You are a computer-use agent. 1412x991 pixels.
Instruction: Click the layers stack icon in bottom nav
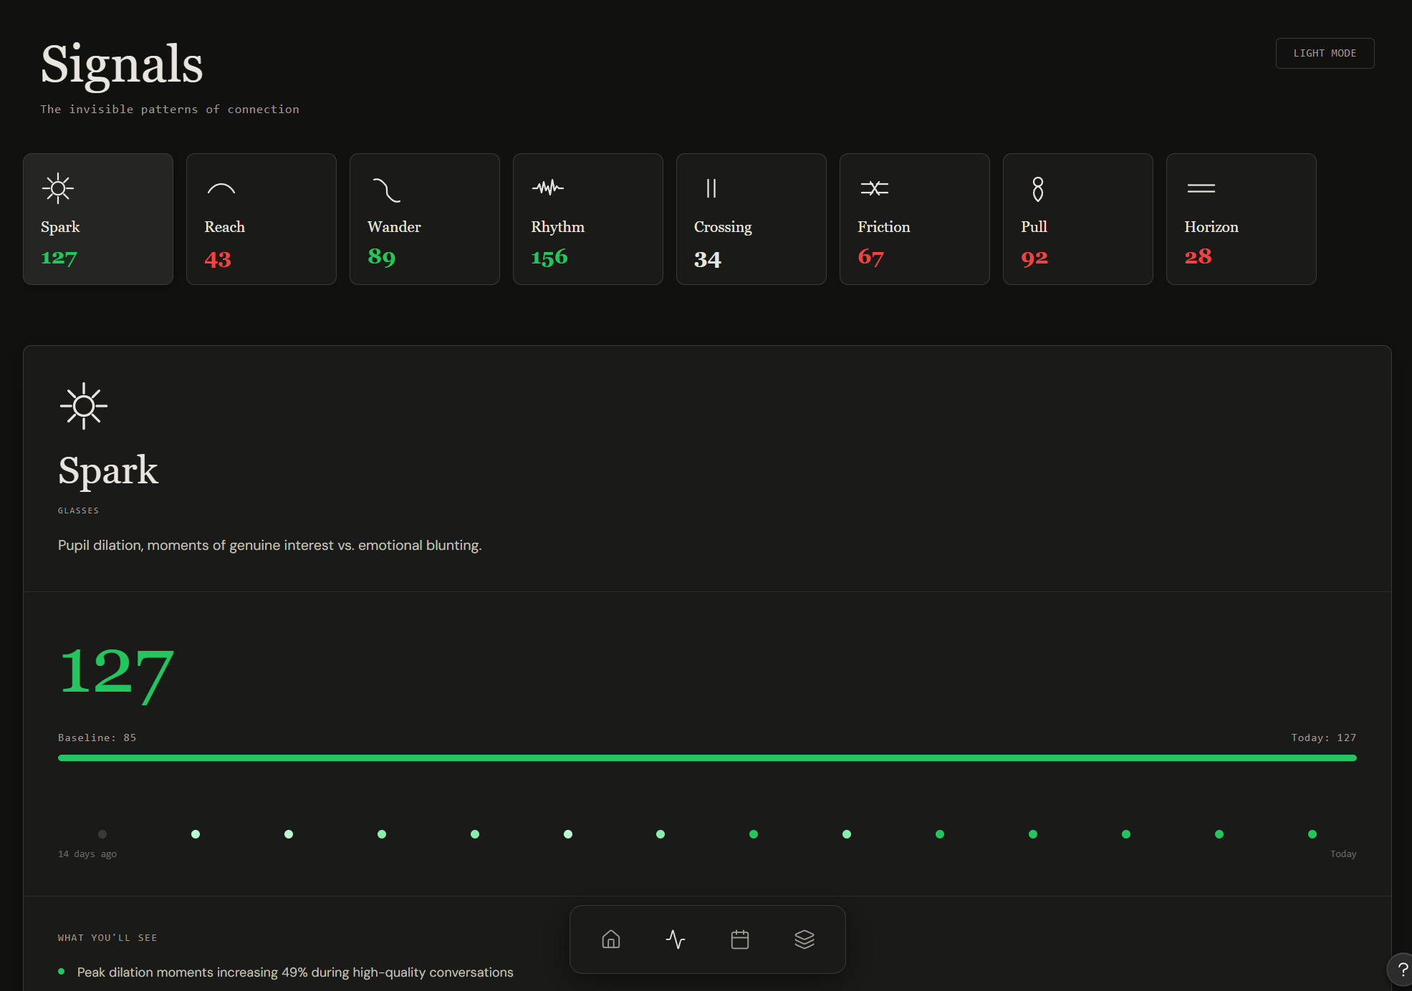805,939
